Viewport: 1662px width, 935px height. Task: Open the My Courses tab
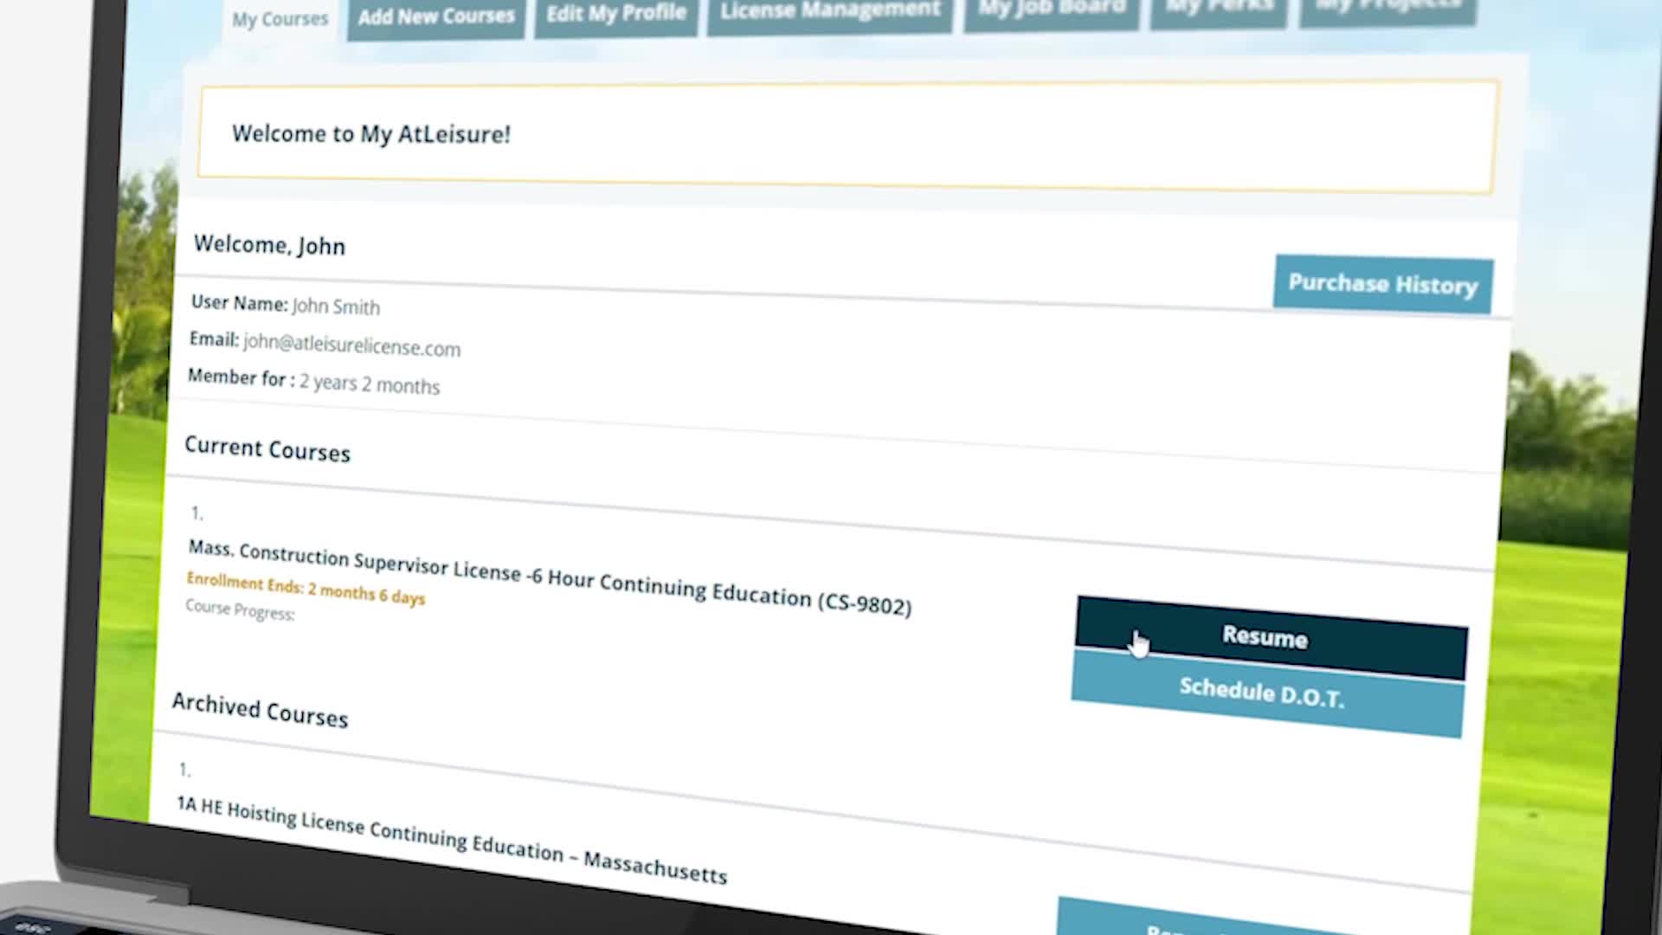click(x=280, y=19)
